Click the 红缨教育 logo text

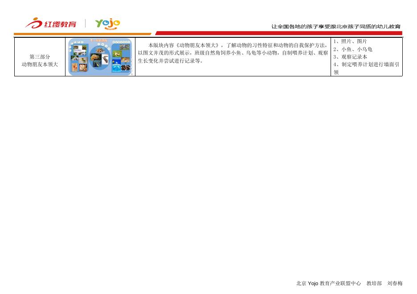60,24
